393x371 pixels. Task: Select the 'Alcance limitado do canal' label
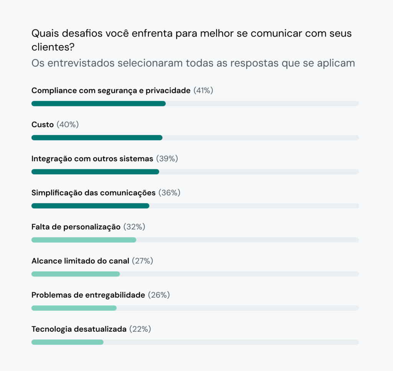pyautogui.click(x=80, y=261)
